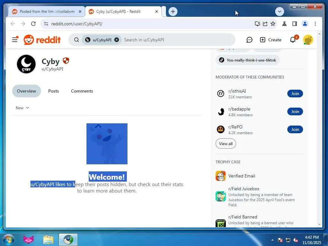Open the notifications bell
Viewport: 328px width, 246px height.
293,40
